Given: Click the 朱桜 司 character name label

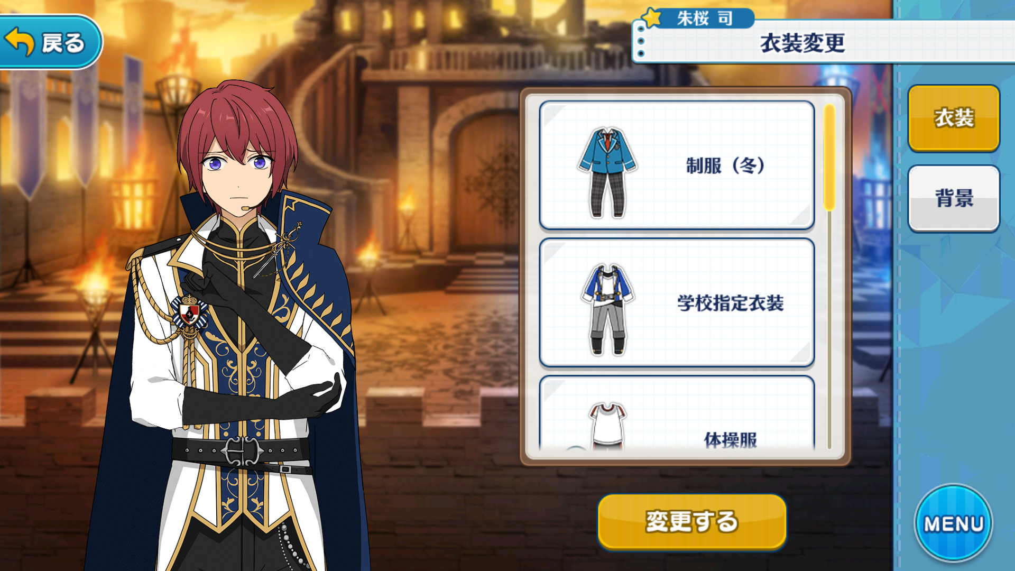Looking at the screenshot, I should [705, 19].
